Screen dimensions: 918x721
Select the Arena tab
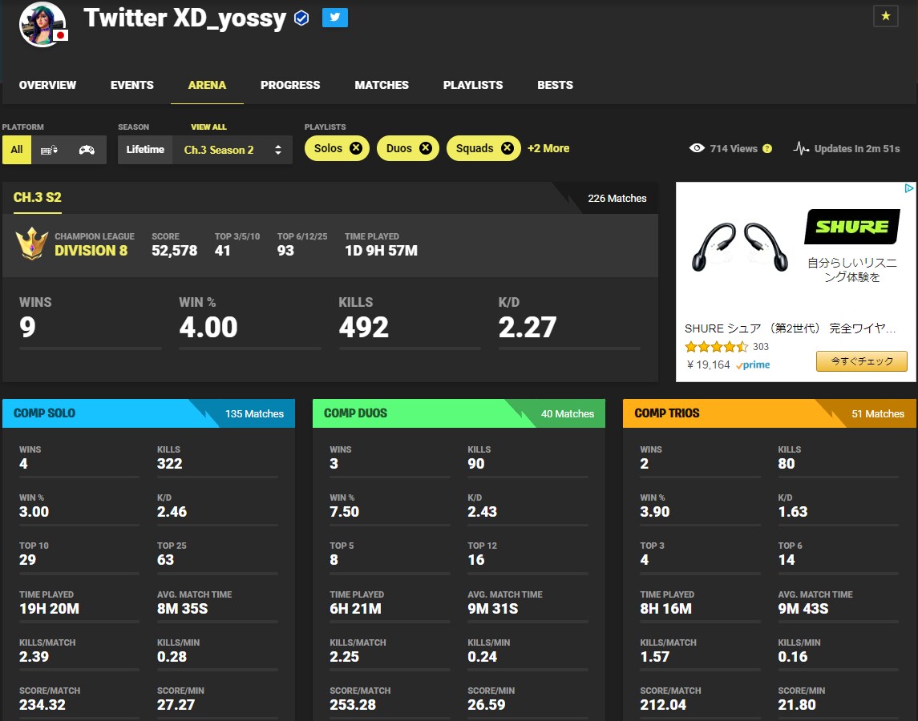[x=208, y=85]
